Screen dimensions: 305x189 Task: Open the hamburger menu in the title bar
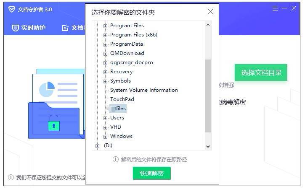[275, 8]
